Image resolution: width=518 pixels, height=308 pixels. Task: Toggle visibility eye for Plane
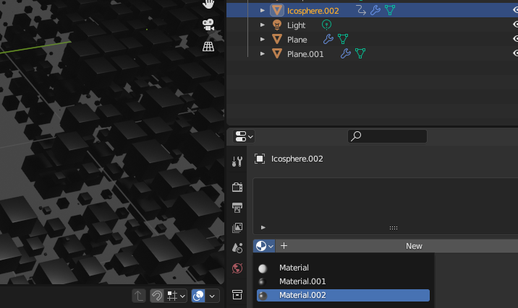coord(515,39)
